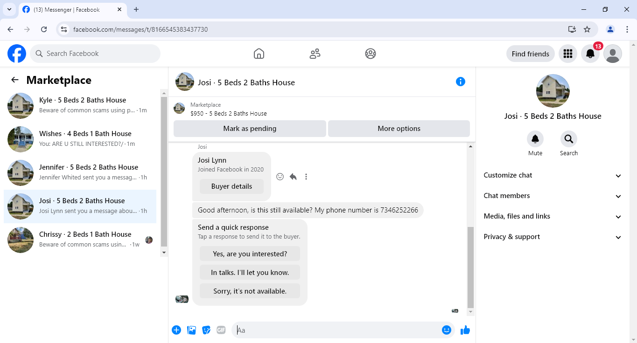Open the Home feed icon
637x343 pixels.
259,54
